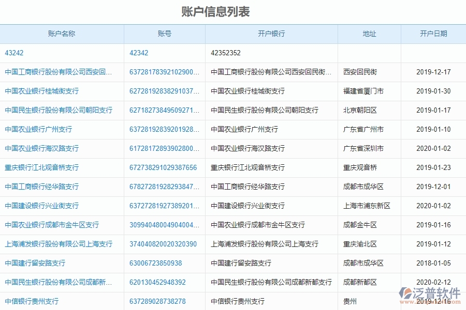The image size is (466, 310).
Task: Open account number link 42342
Action: point(136,53)
